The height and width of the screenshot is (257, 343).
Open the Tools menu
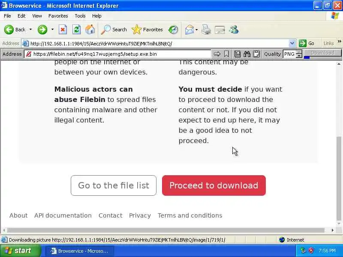80,16
